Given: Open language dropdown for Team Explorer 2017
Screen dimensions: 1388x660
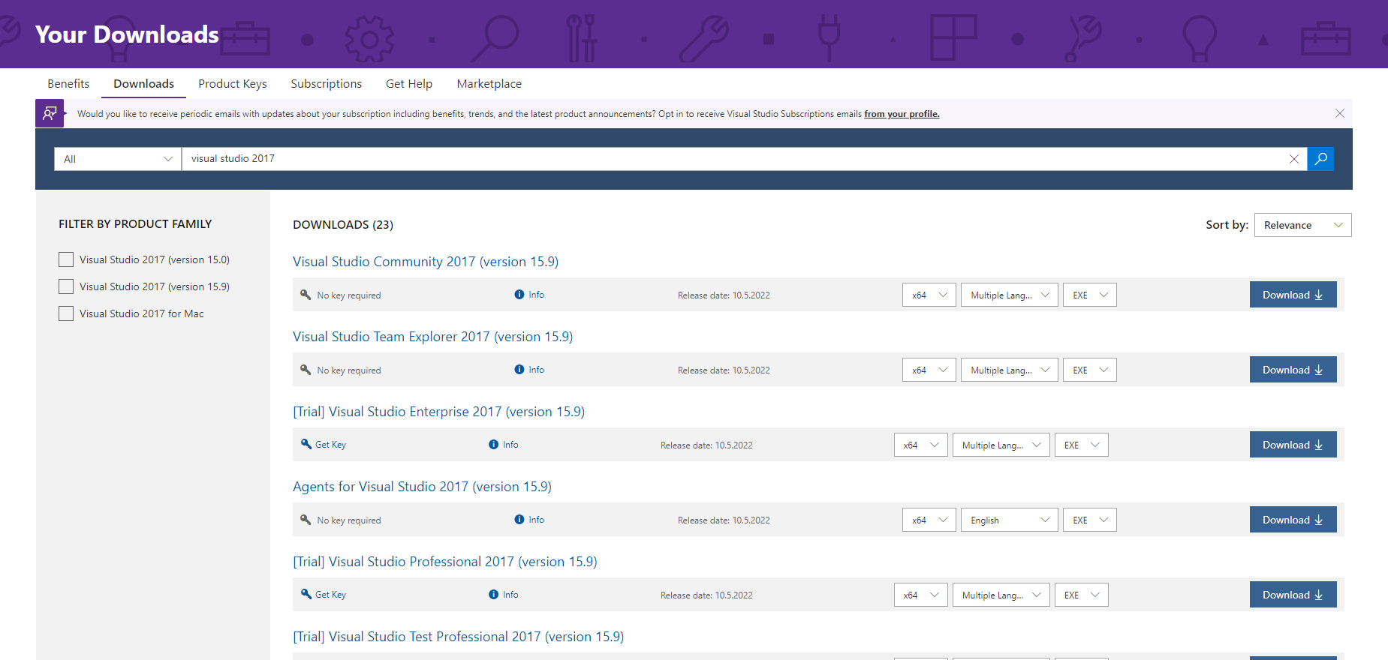Looking at the screenshot, I should pyautogui.click(x=1010, y=370).
